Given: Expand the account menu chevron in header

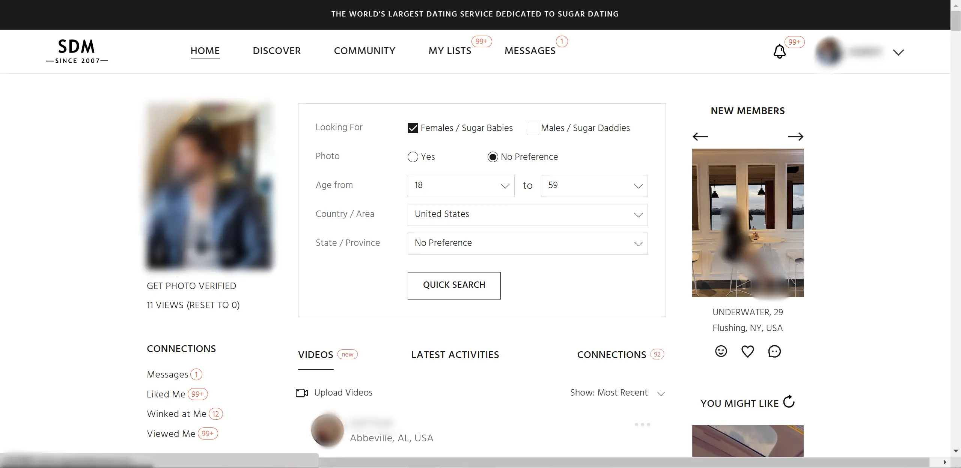Looking at the screenshot, I should click(898, 52).
